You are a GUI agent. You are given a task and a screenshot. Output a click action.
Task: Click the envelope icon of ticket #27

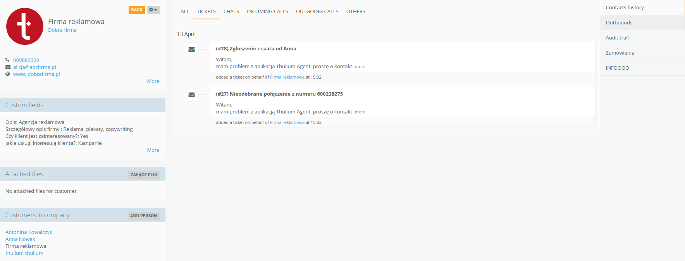tap(191, 95)
